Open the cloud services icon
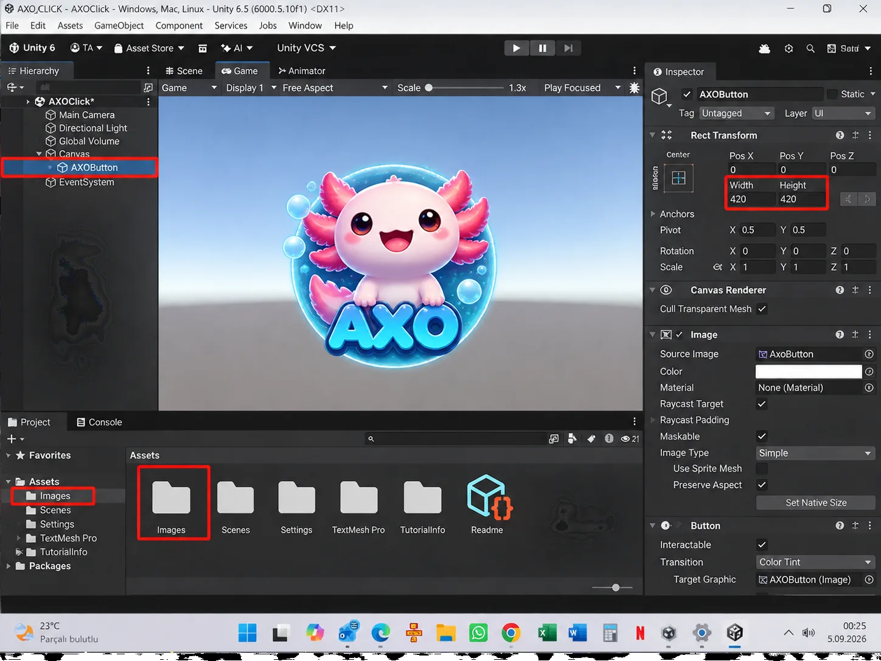This screenshot has width=881, height=661. tap(765, 48)
